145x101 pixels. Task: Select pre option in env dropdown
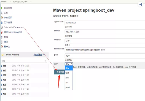69,78
